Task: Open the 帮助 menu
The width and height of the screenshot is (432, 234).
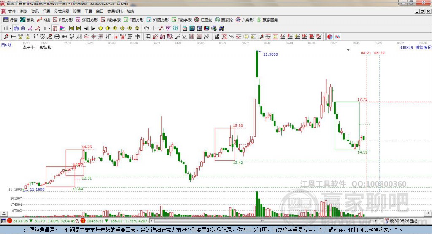Action: tap(130, 11)
